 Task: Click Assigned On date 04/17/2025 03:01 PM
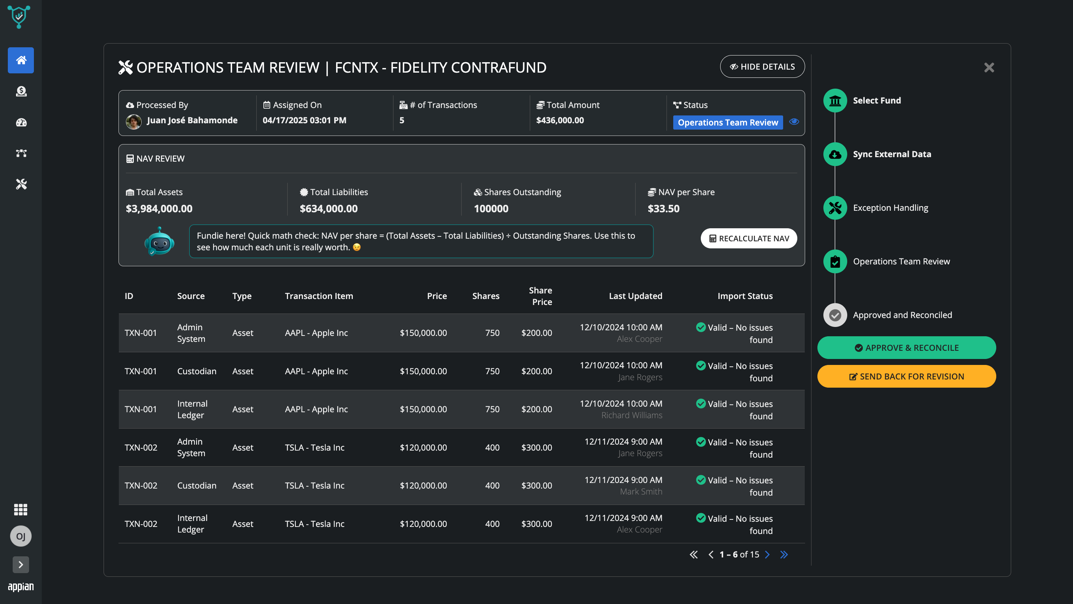304,120
